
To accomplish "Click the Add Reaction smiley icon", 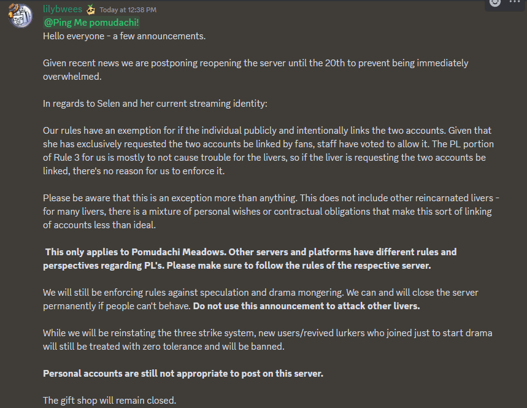I will 494,2.
